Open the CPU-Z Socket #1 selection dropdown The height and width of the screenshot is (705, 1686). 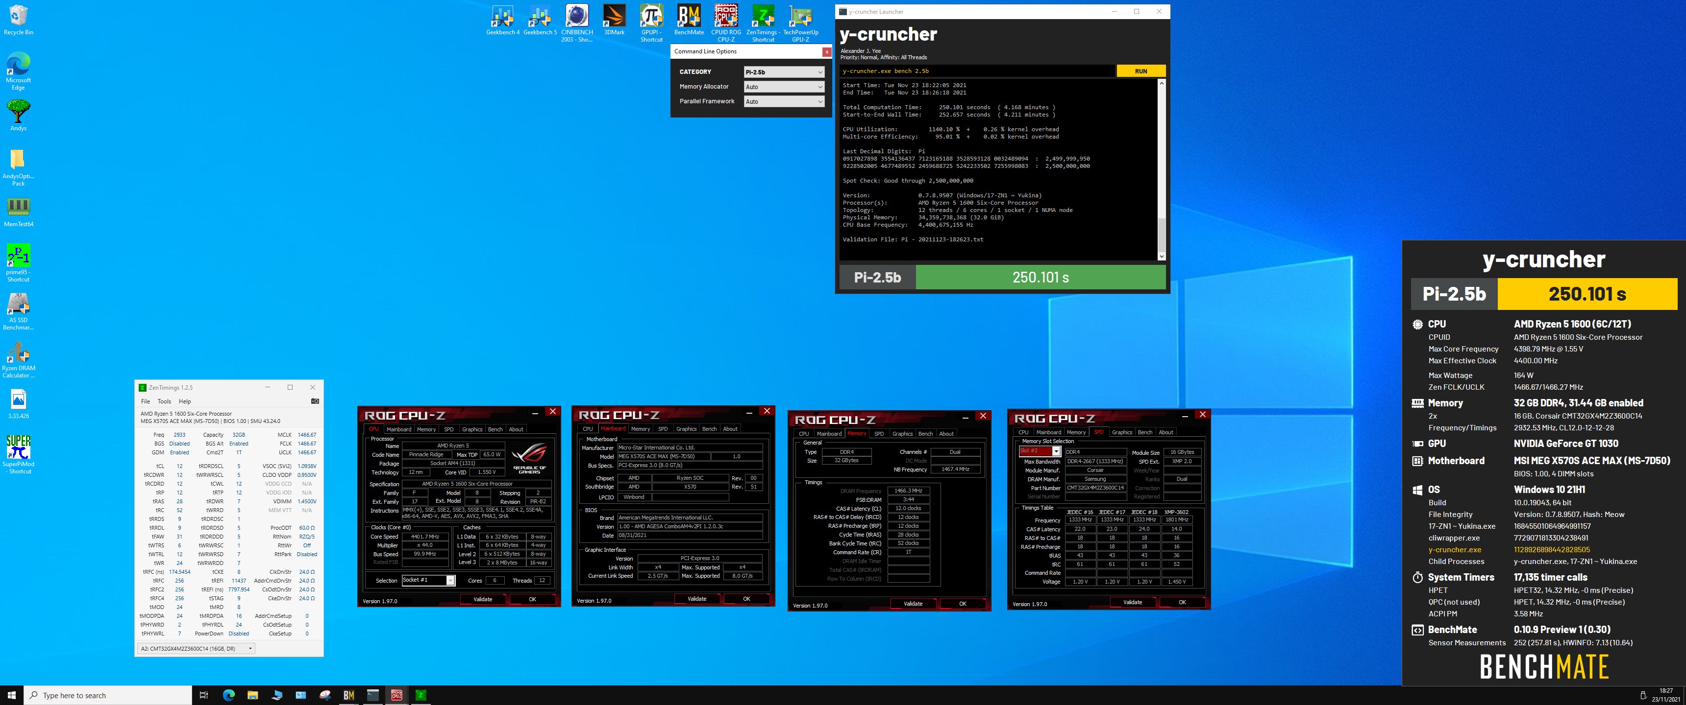click(x=428, y=580)
